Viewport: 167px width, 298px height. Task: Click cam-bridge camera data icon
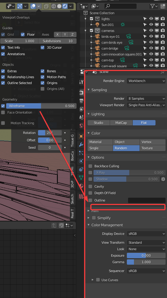pos(127,48)
